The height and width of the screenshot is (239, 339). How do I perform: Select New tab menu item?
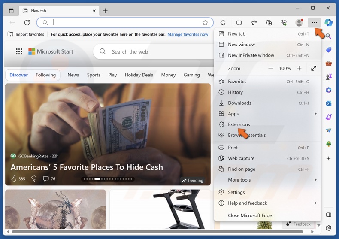pyautogui.click(x=267, y=34)
